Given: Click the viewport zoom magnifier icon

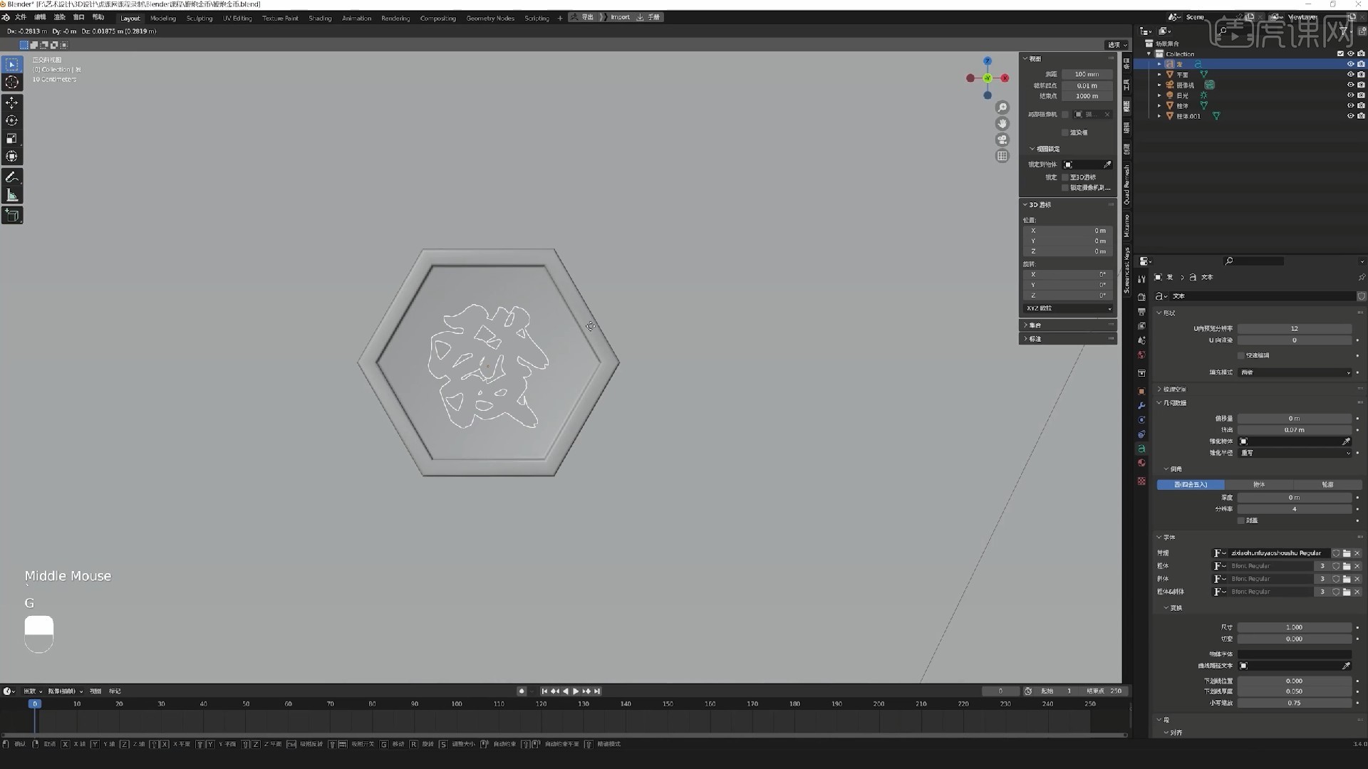Looking at the screenshot, I should click(x=1002, y=108).
